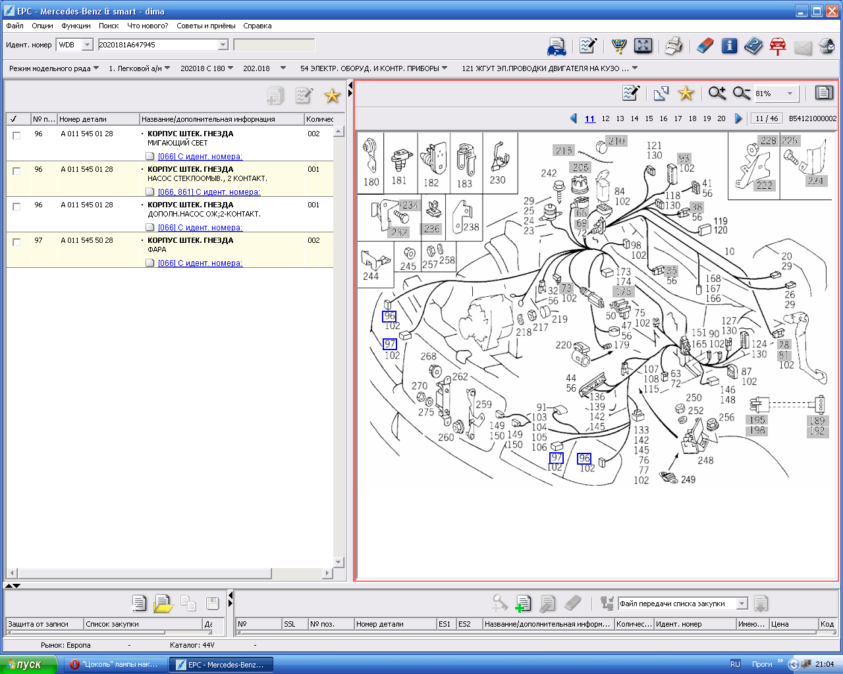
Task: Click the VIN number input field
Action: [158, 45]
